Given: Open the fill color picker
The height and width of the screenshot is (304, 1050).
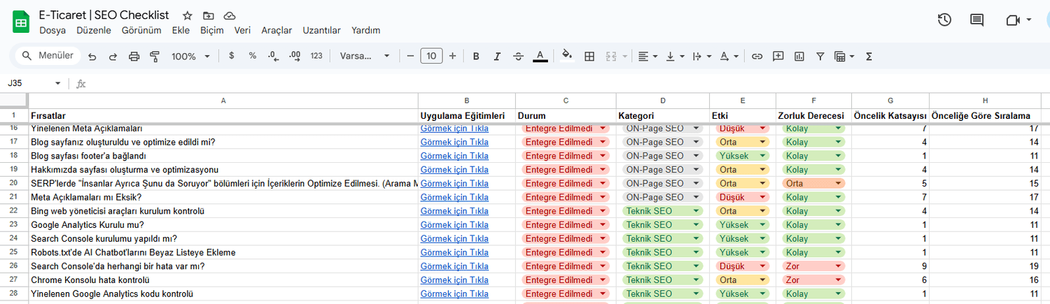Looking at the screenshot, I should [x=568, y=56].
